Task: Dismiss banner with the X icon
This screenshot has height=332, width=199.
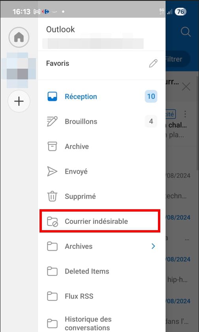Action: tap(186, 87)
